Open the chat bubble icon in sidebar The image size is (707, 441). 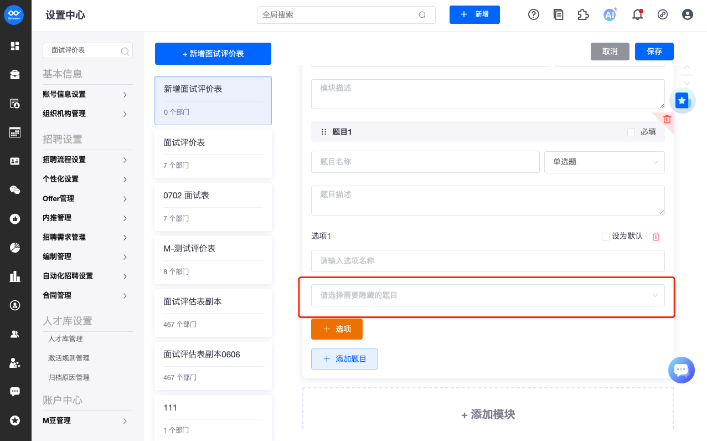click(15, 392)
